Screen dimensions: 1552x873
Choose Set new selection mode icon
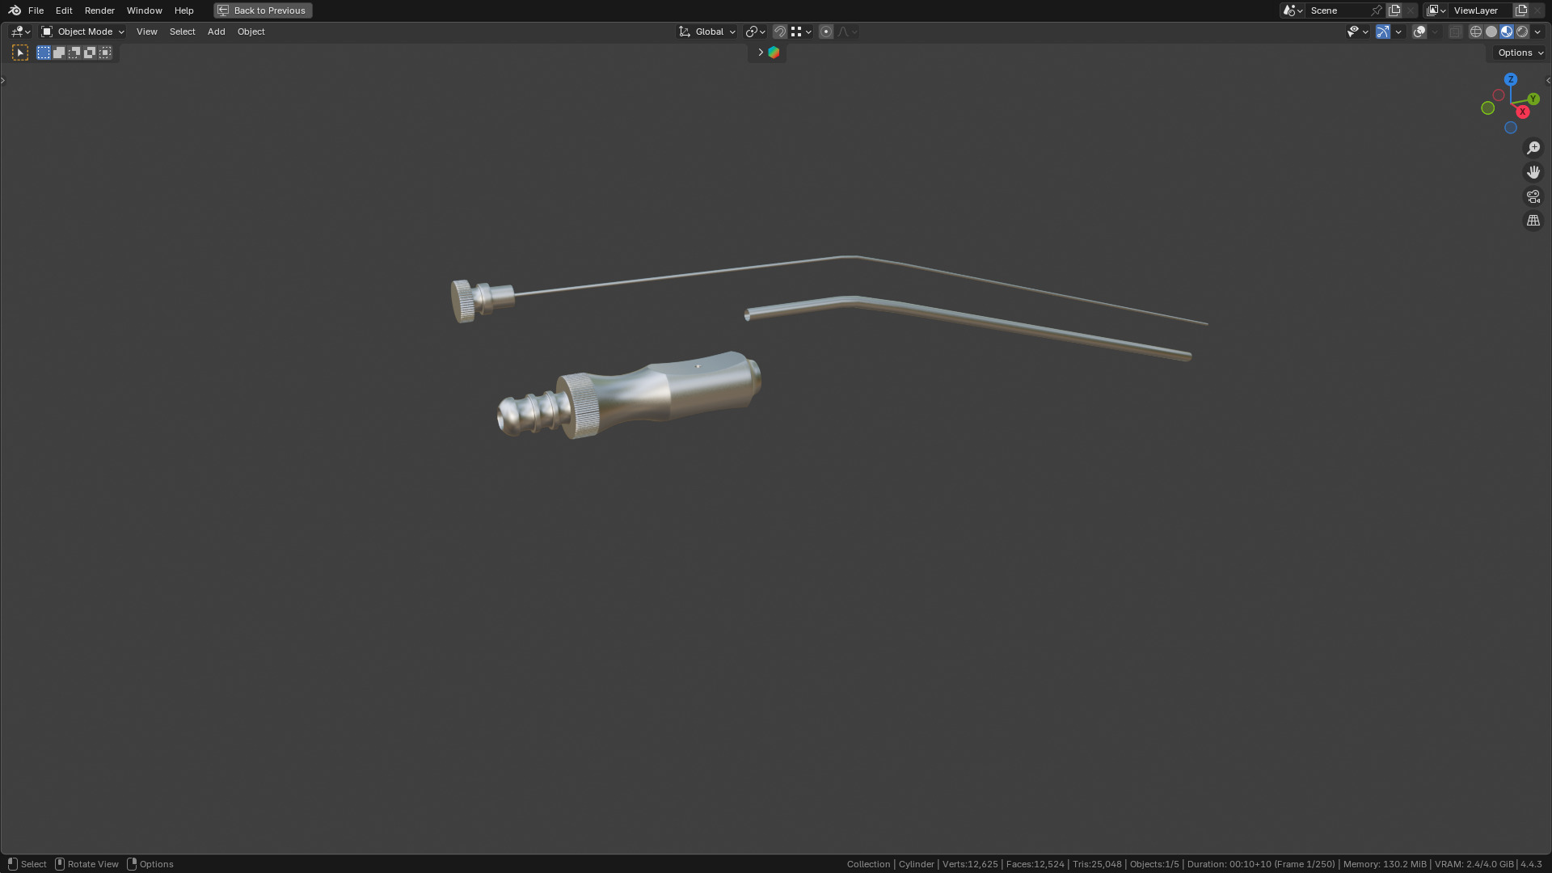coord(44,53)
